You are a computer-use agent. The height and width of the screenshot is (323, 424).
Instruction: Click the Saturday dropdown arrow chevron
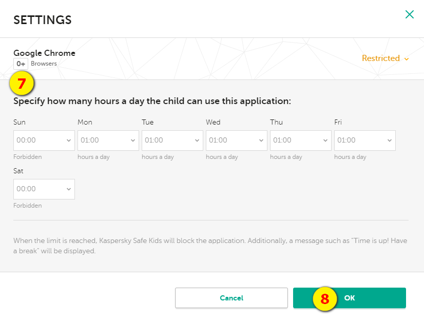(x=69, y=189)
